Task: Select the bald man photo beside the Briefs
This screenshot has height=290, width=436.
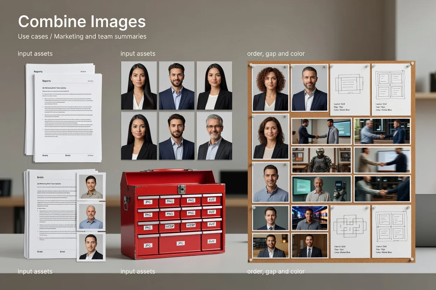Action: (91, 216)
